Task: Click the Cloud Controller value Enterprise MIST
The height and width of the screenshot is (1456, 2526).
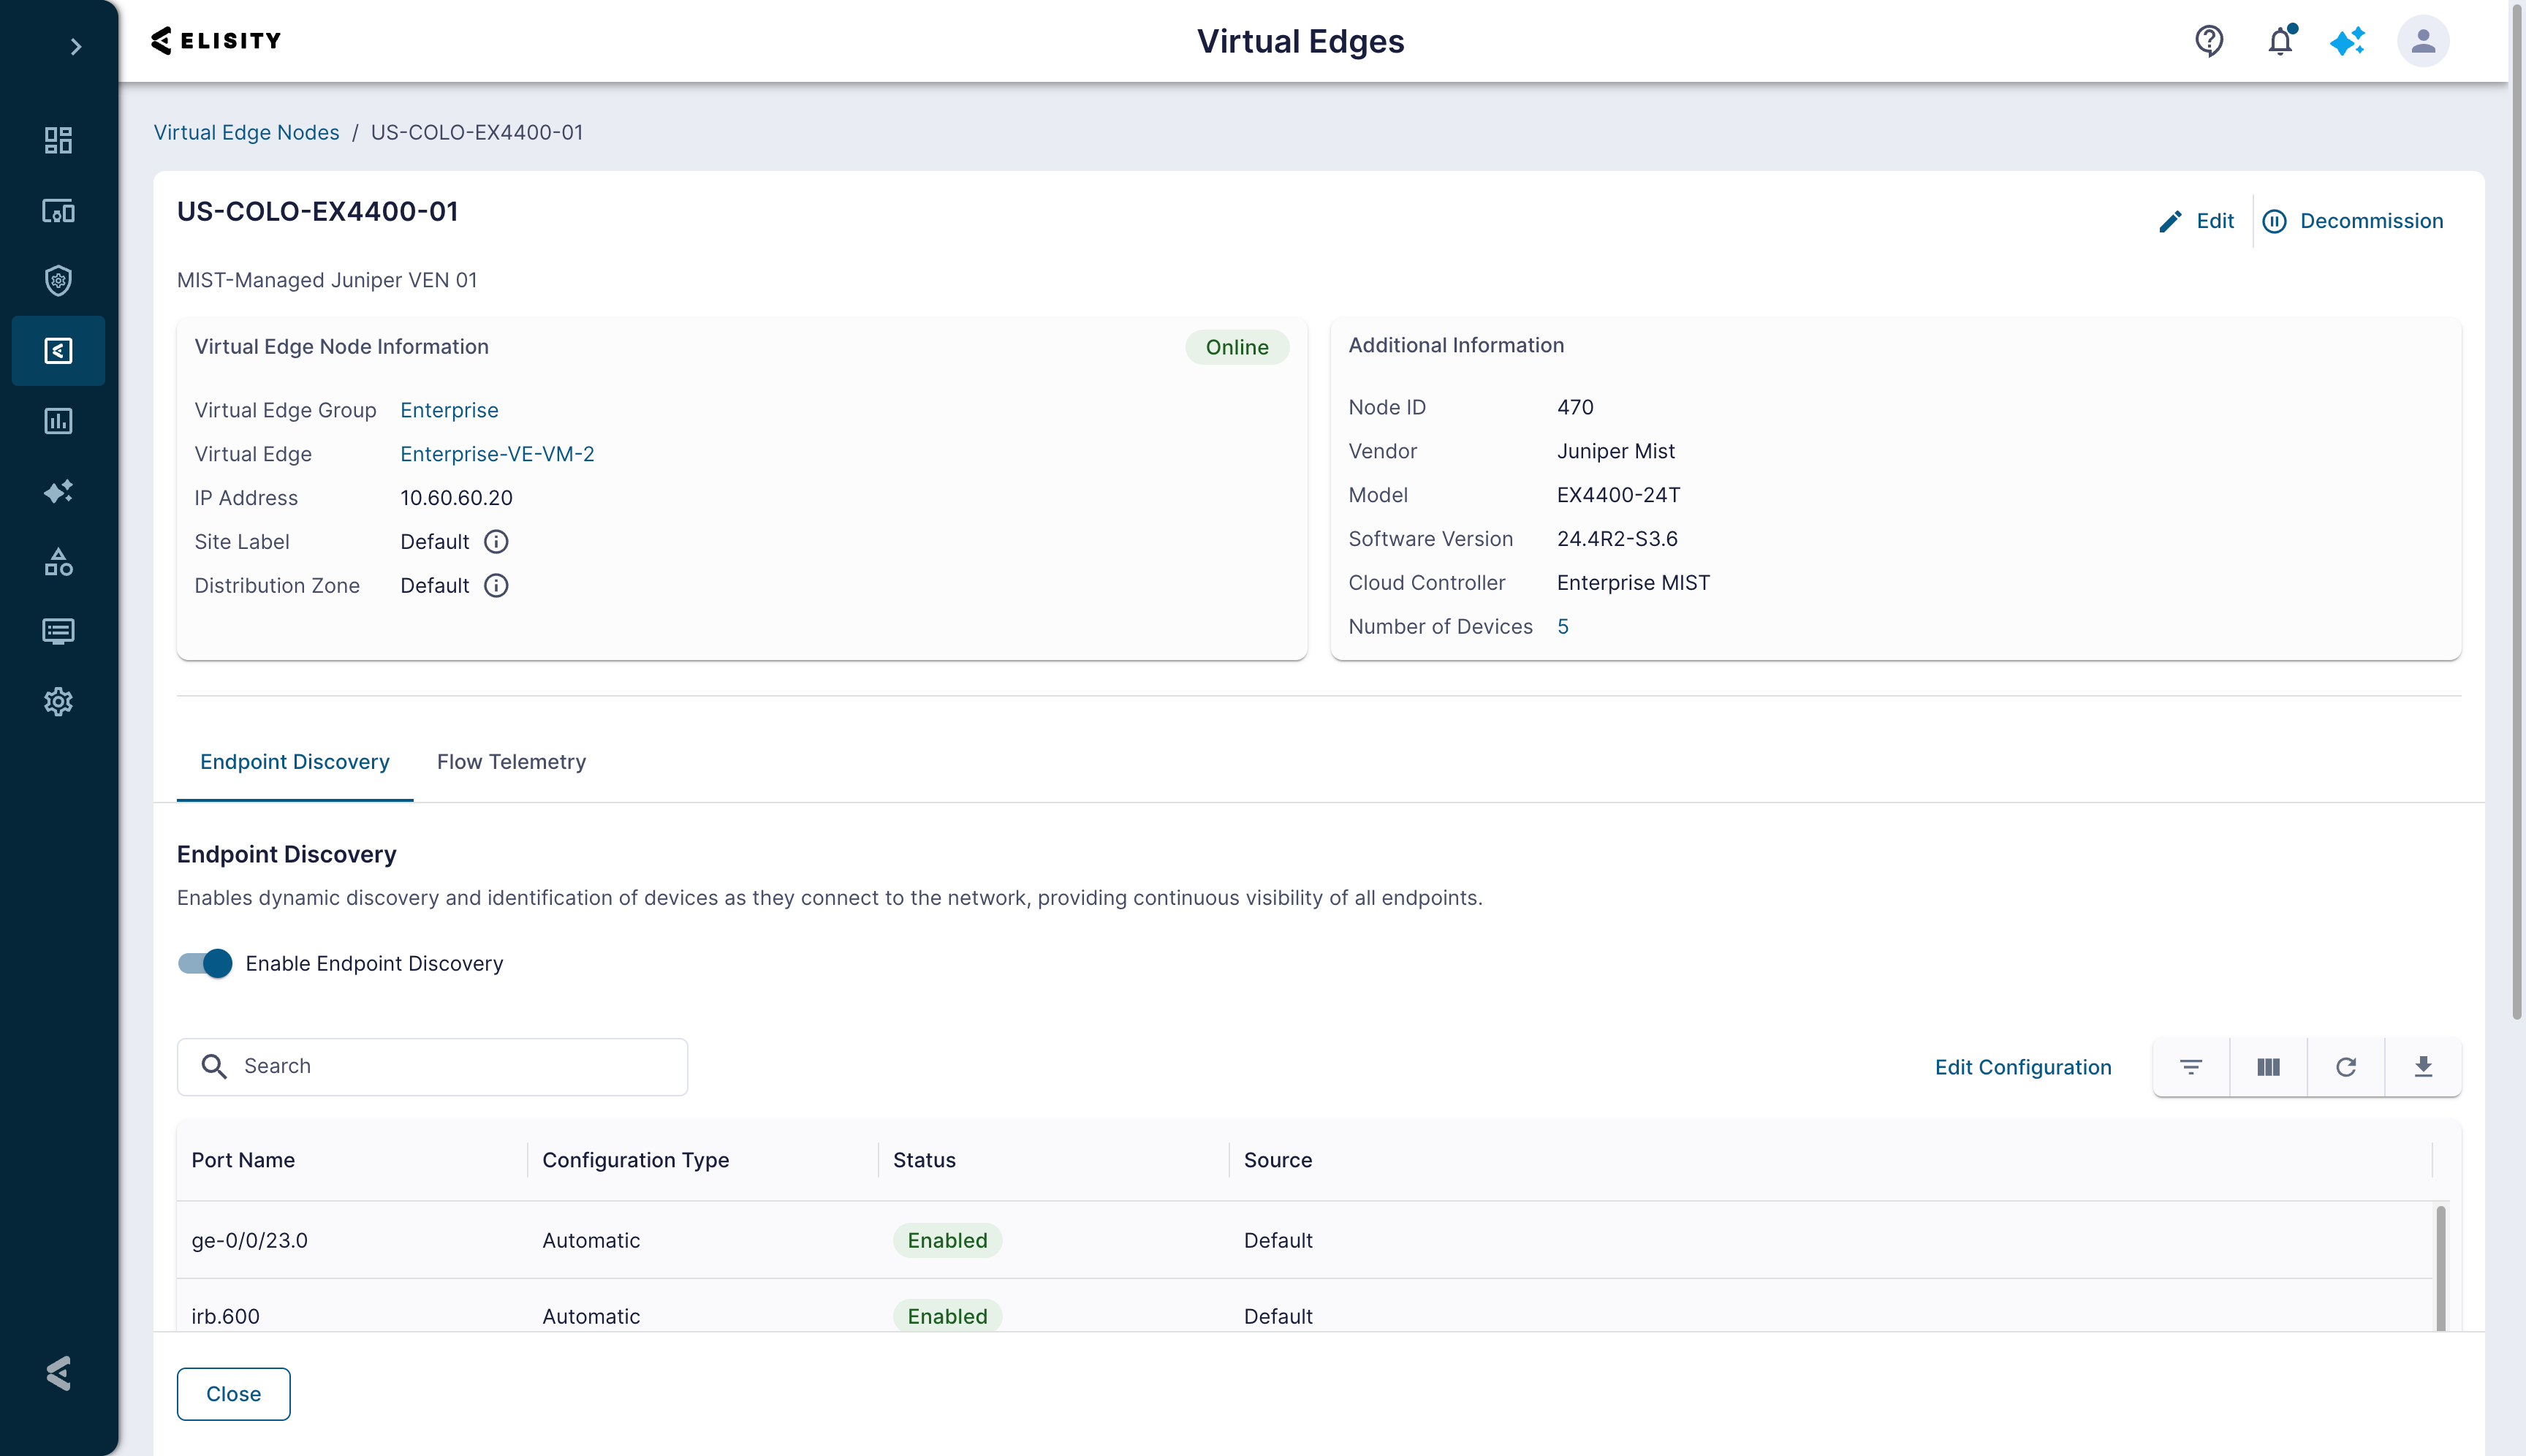Action: [x=1633, y=583]
